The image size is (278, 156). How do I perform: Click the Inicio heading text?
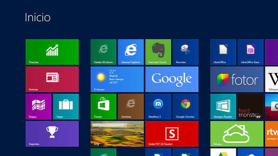pos(38,17)
